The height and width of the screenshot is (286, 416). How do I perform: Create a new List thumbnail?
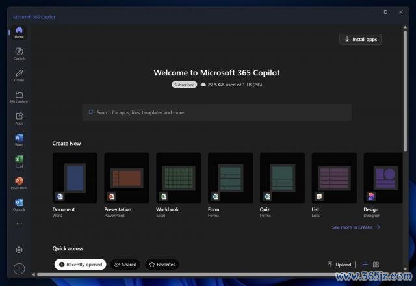pyautogui.click(x=334, y=178)
